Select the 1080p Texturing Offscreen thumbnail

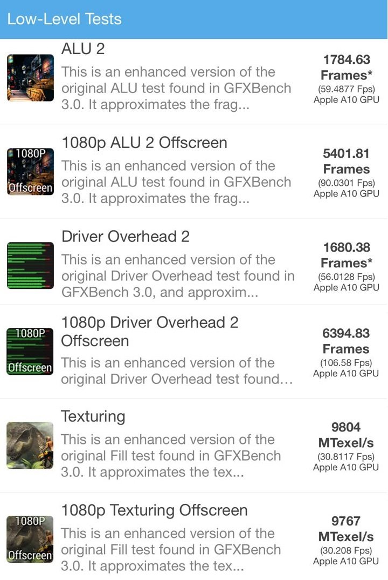(30, 539)
